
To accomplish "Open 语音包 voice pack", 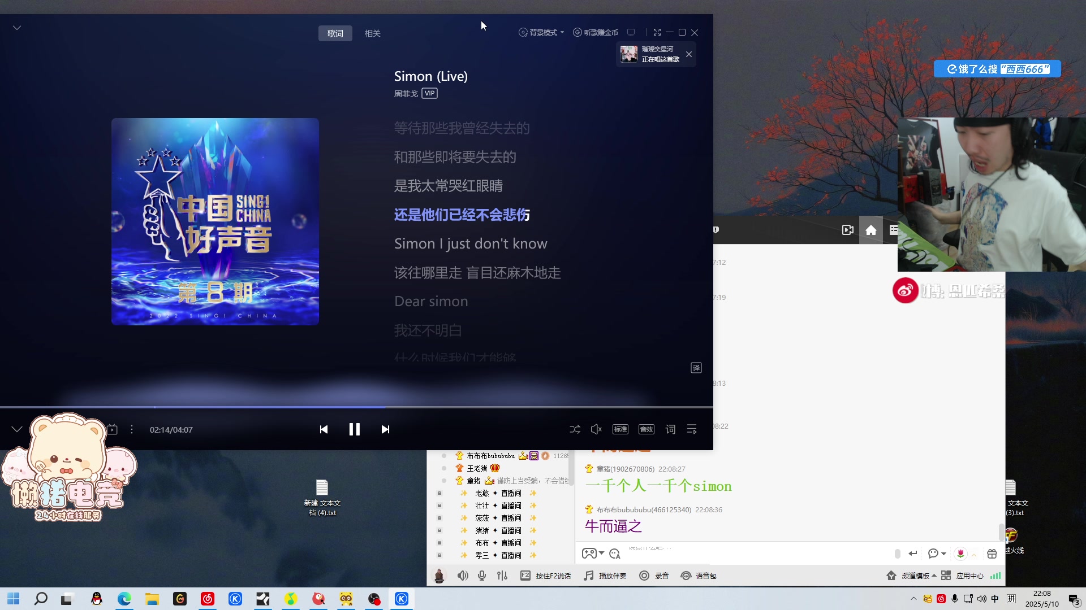I will click(699, 576).
